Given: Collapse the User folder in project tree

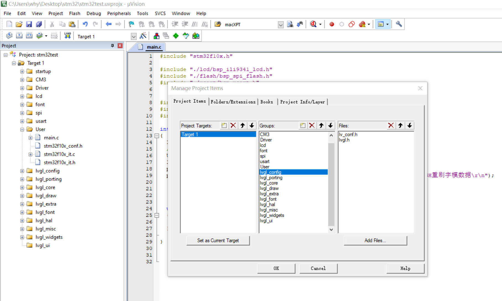Looking at the screenshot, I should click(22, 130).
